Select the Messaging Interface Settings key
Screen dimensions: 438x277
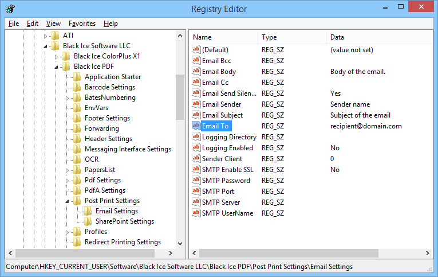pyautogui.click(x=128, y=149)
